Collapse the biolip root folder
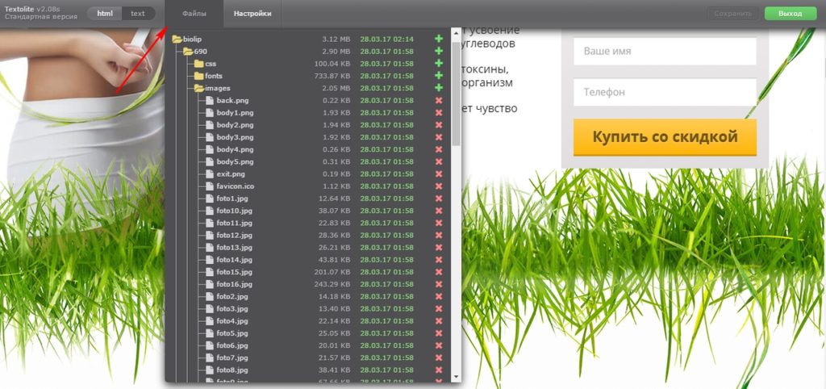Screen dimensions: 826x389 [x=177, y=39]
